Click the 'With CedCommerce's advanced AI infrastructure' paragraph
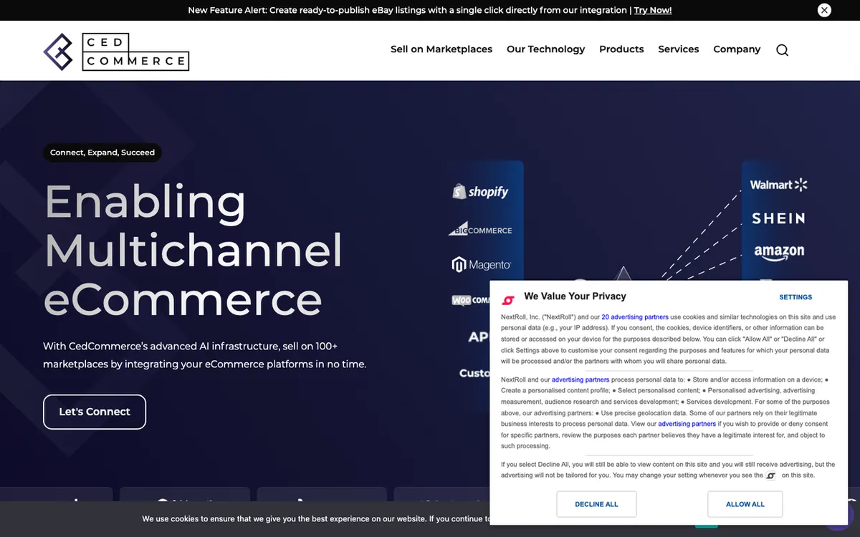Viewport: 860px width, 537px height. click(x=204, y=355)
